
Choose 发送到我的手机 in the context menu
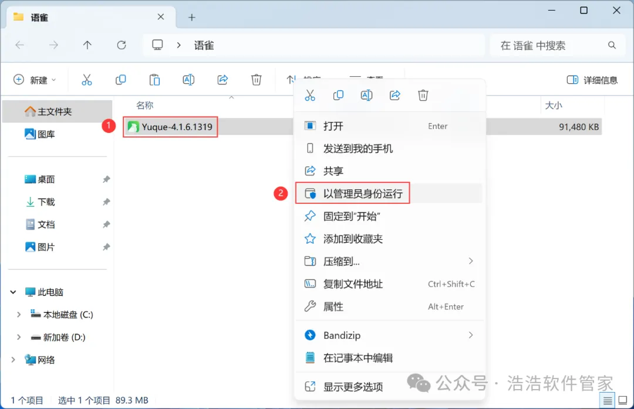(x=390, y=149)
